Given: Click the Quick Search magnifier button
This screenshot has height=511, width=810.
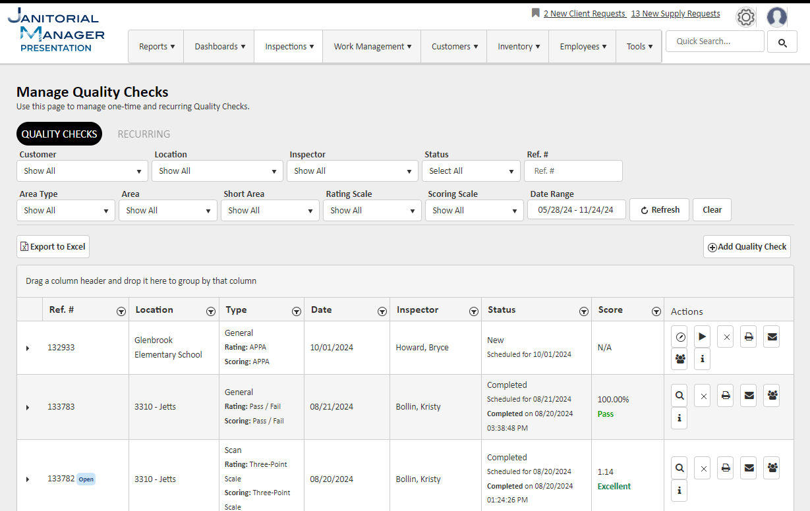Looking at the screenshot, I should pyautogui.click(x=782, y=43).
